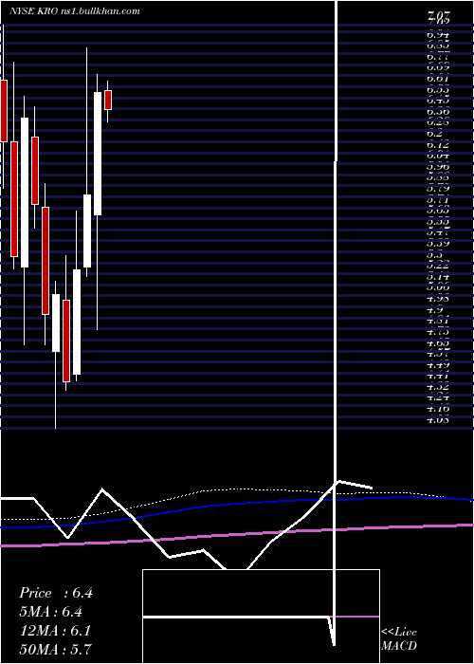The image size is (474, 664).
Task: Click the '<<Live MACD' label
Action: (399, 638)
